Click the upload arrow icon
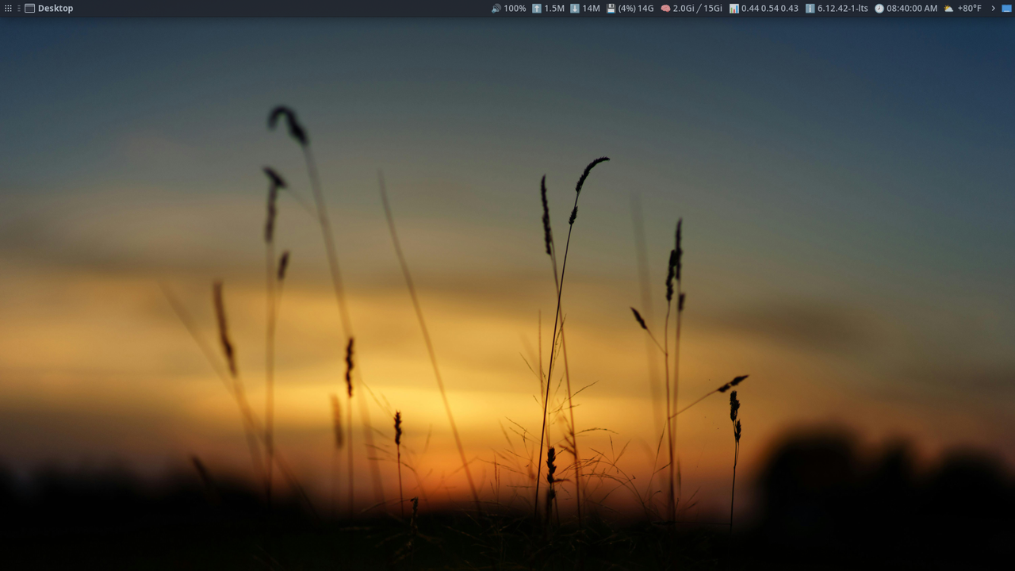This screenshot has width=1015, height=571. point(537,8)
